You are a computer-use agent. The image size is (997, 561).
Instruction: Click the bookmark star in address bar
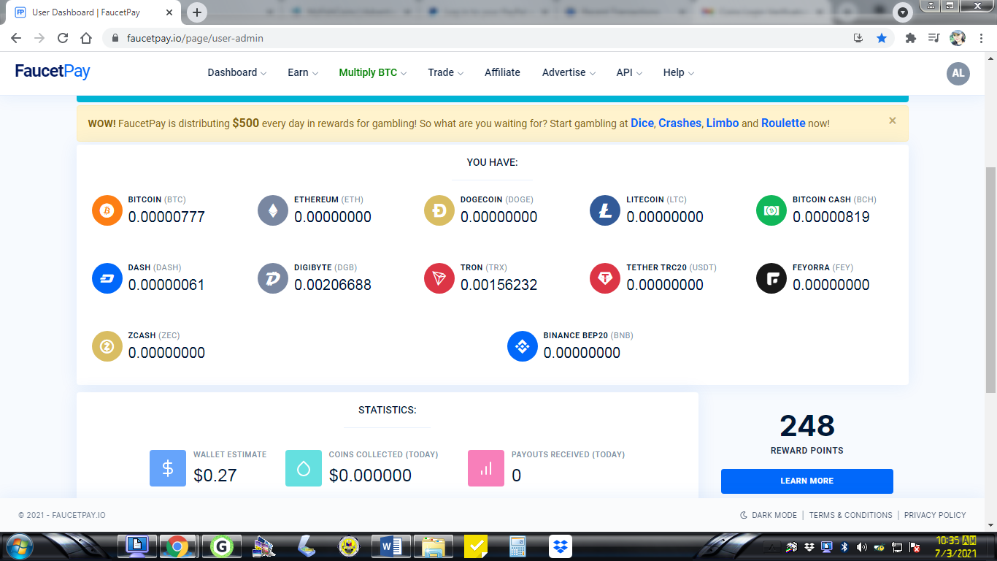(882, 38)
